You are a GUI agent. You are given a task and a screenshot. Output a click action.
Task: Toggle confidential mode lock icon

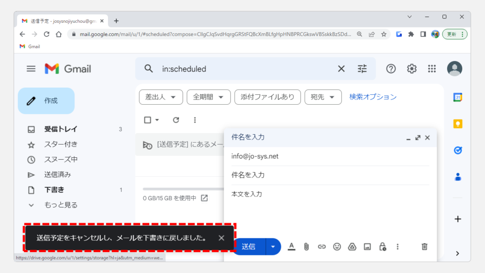click(382, 246)
